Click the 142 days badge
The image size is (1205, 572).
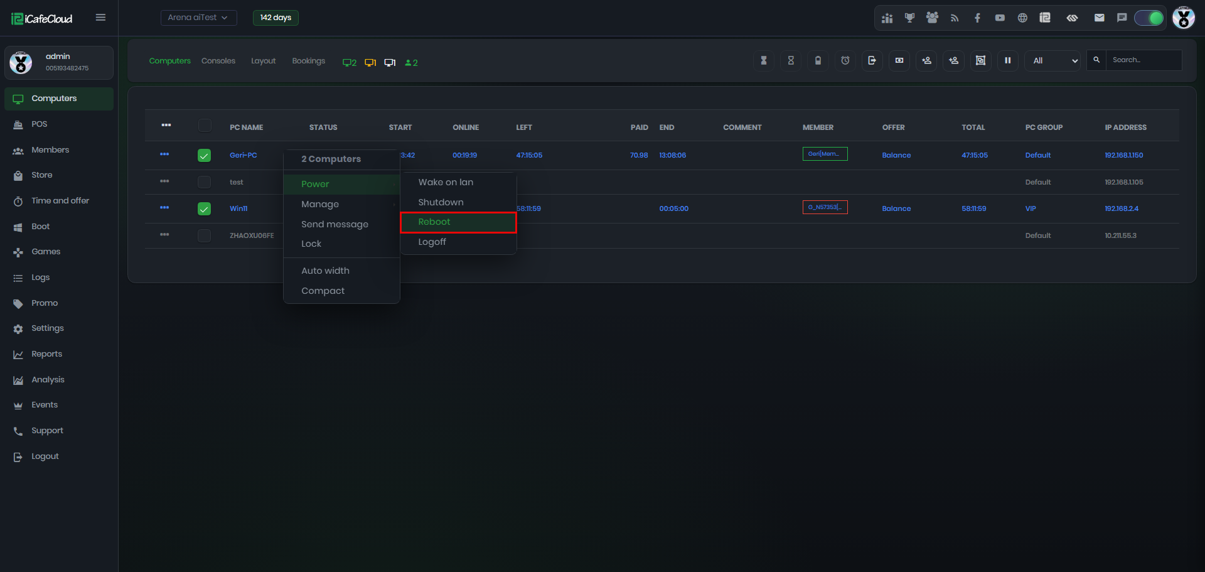(276, 18)
